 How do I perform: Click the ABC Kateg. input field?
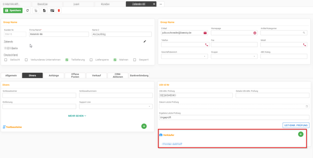(284, 56)
